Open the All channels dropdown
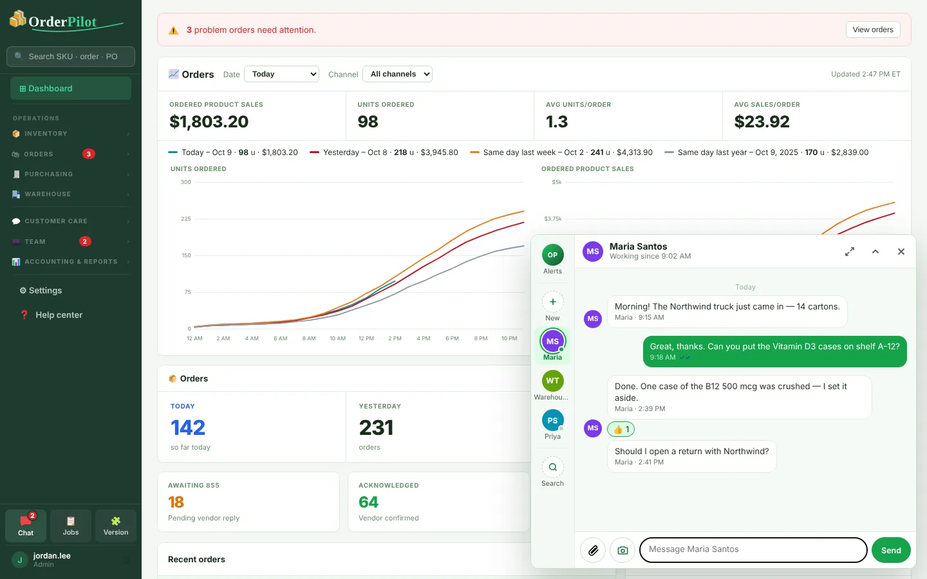Viewport: 927px width, 579px height. coord(397,74)
